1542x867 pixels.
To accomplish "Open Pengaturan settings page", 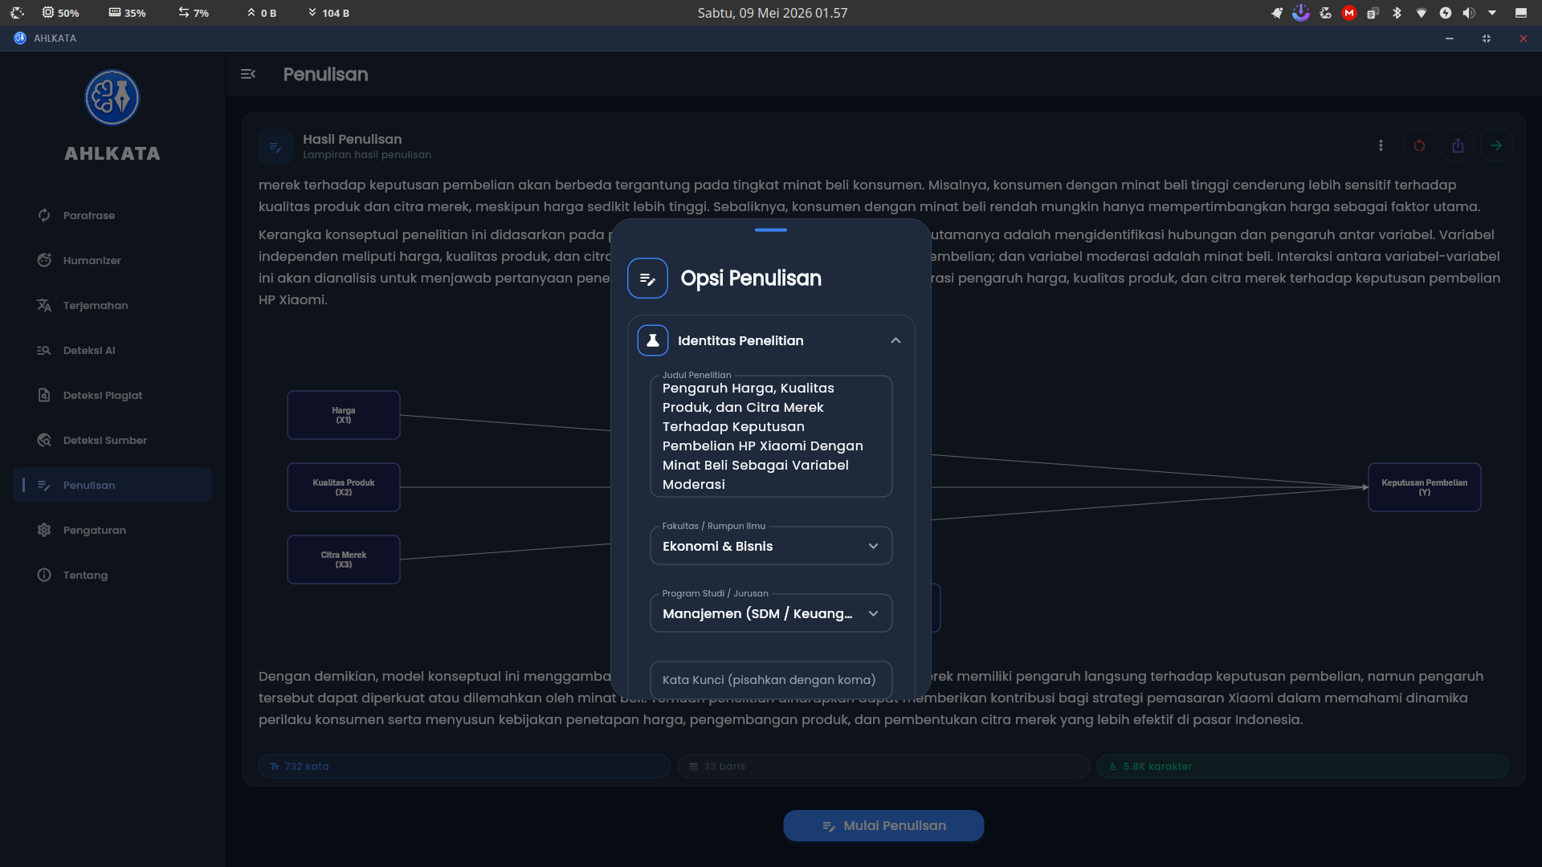I will pyautogui.click(x=112, y=530).
